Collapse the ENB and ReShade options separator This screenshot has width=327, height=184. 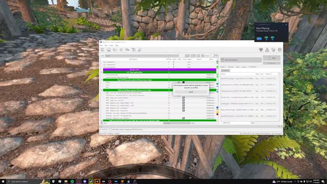click(x=102, y=90)
